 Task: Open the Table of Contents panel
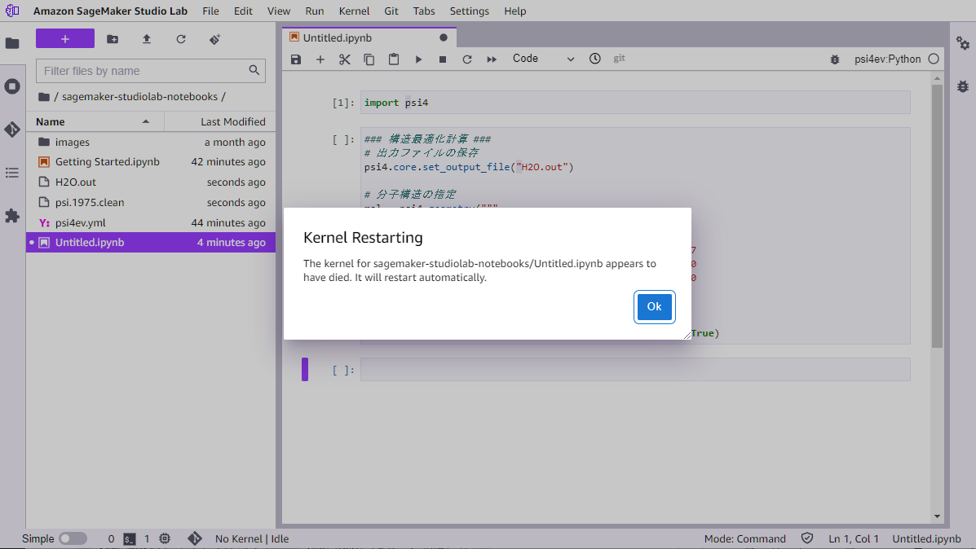pos(12,173)
